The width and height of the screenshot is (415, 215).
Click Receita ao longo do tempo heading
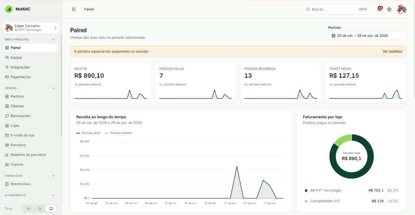[101, 117]
